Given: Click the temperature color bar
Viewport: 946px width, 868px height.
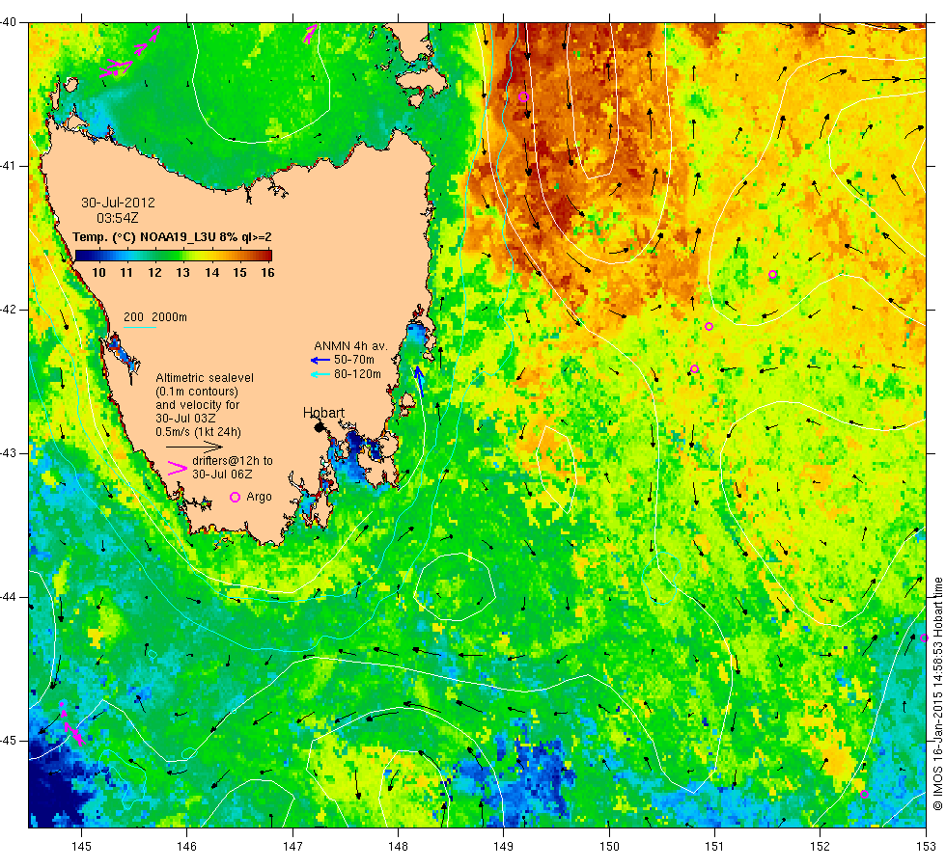Looking at the screenshot, I should (x=174, y=256).
